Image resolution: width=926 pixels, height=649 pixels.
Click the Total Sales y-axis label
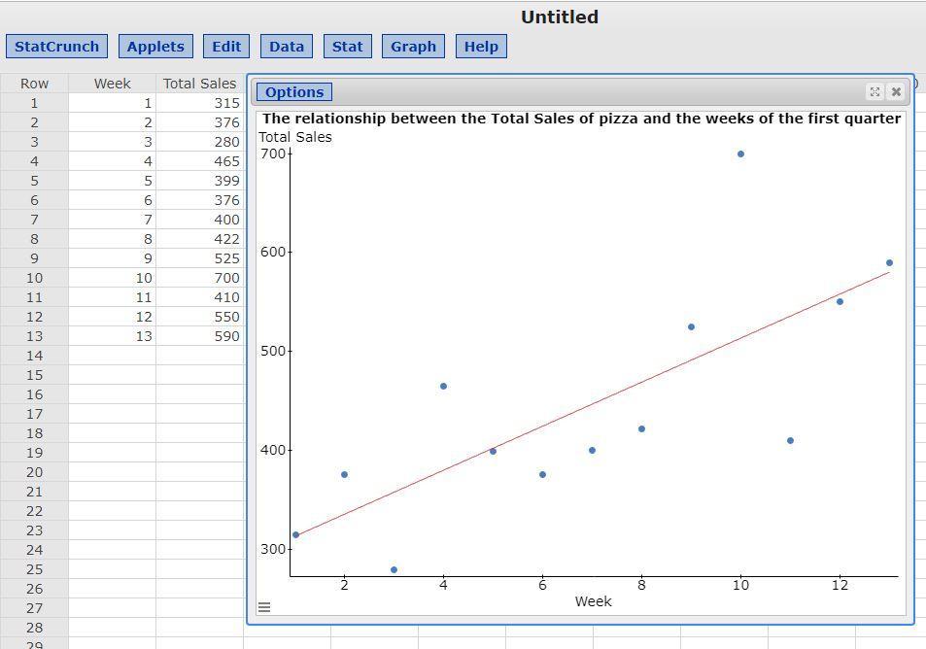coord(295,137)
